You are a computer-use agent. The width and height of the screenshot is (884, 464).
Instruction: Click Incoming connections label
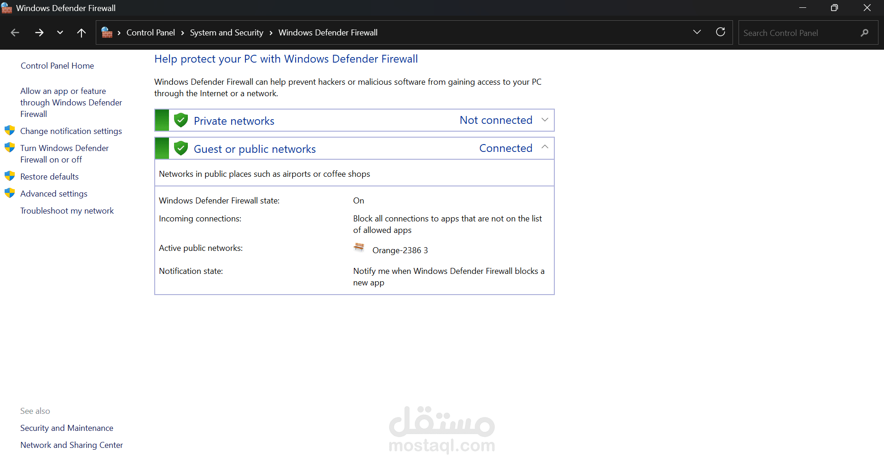[200, 219]
